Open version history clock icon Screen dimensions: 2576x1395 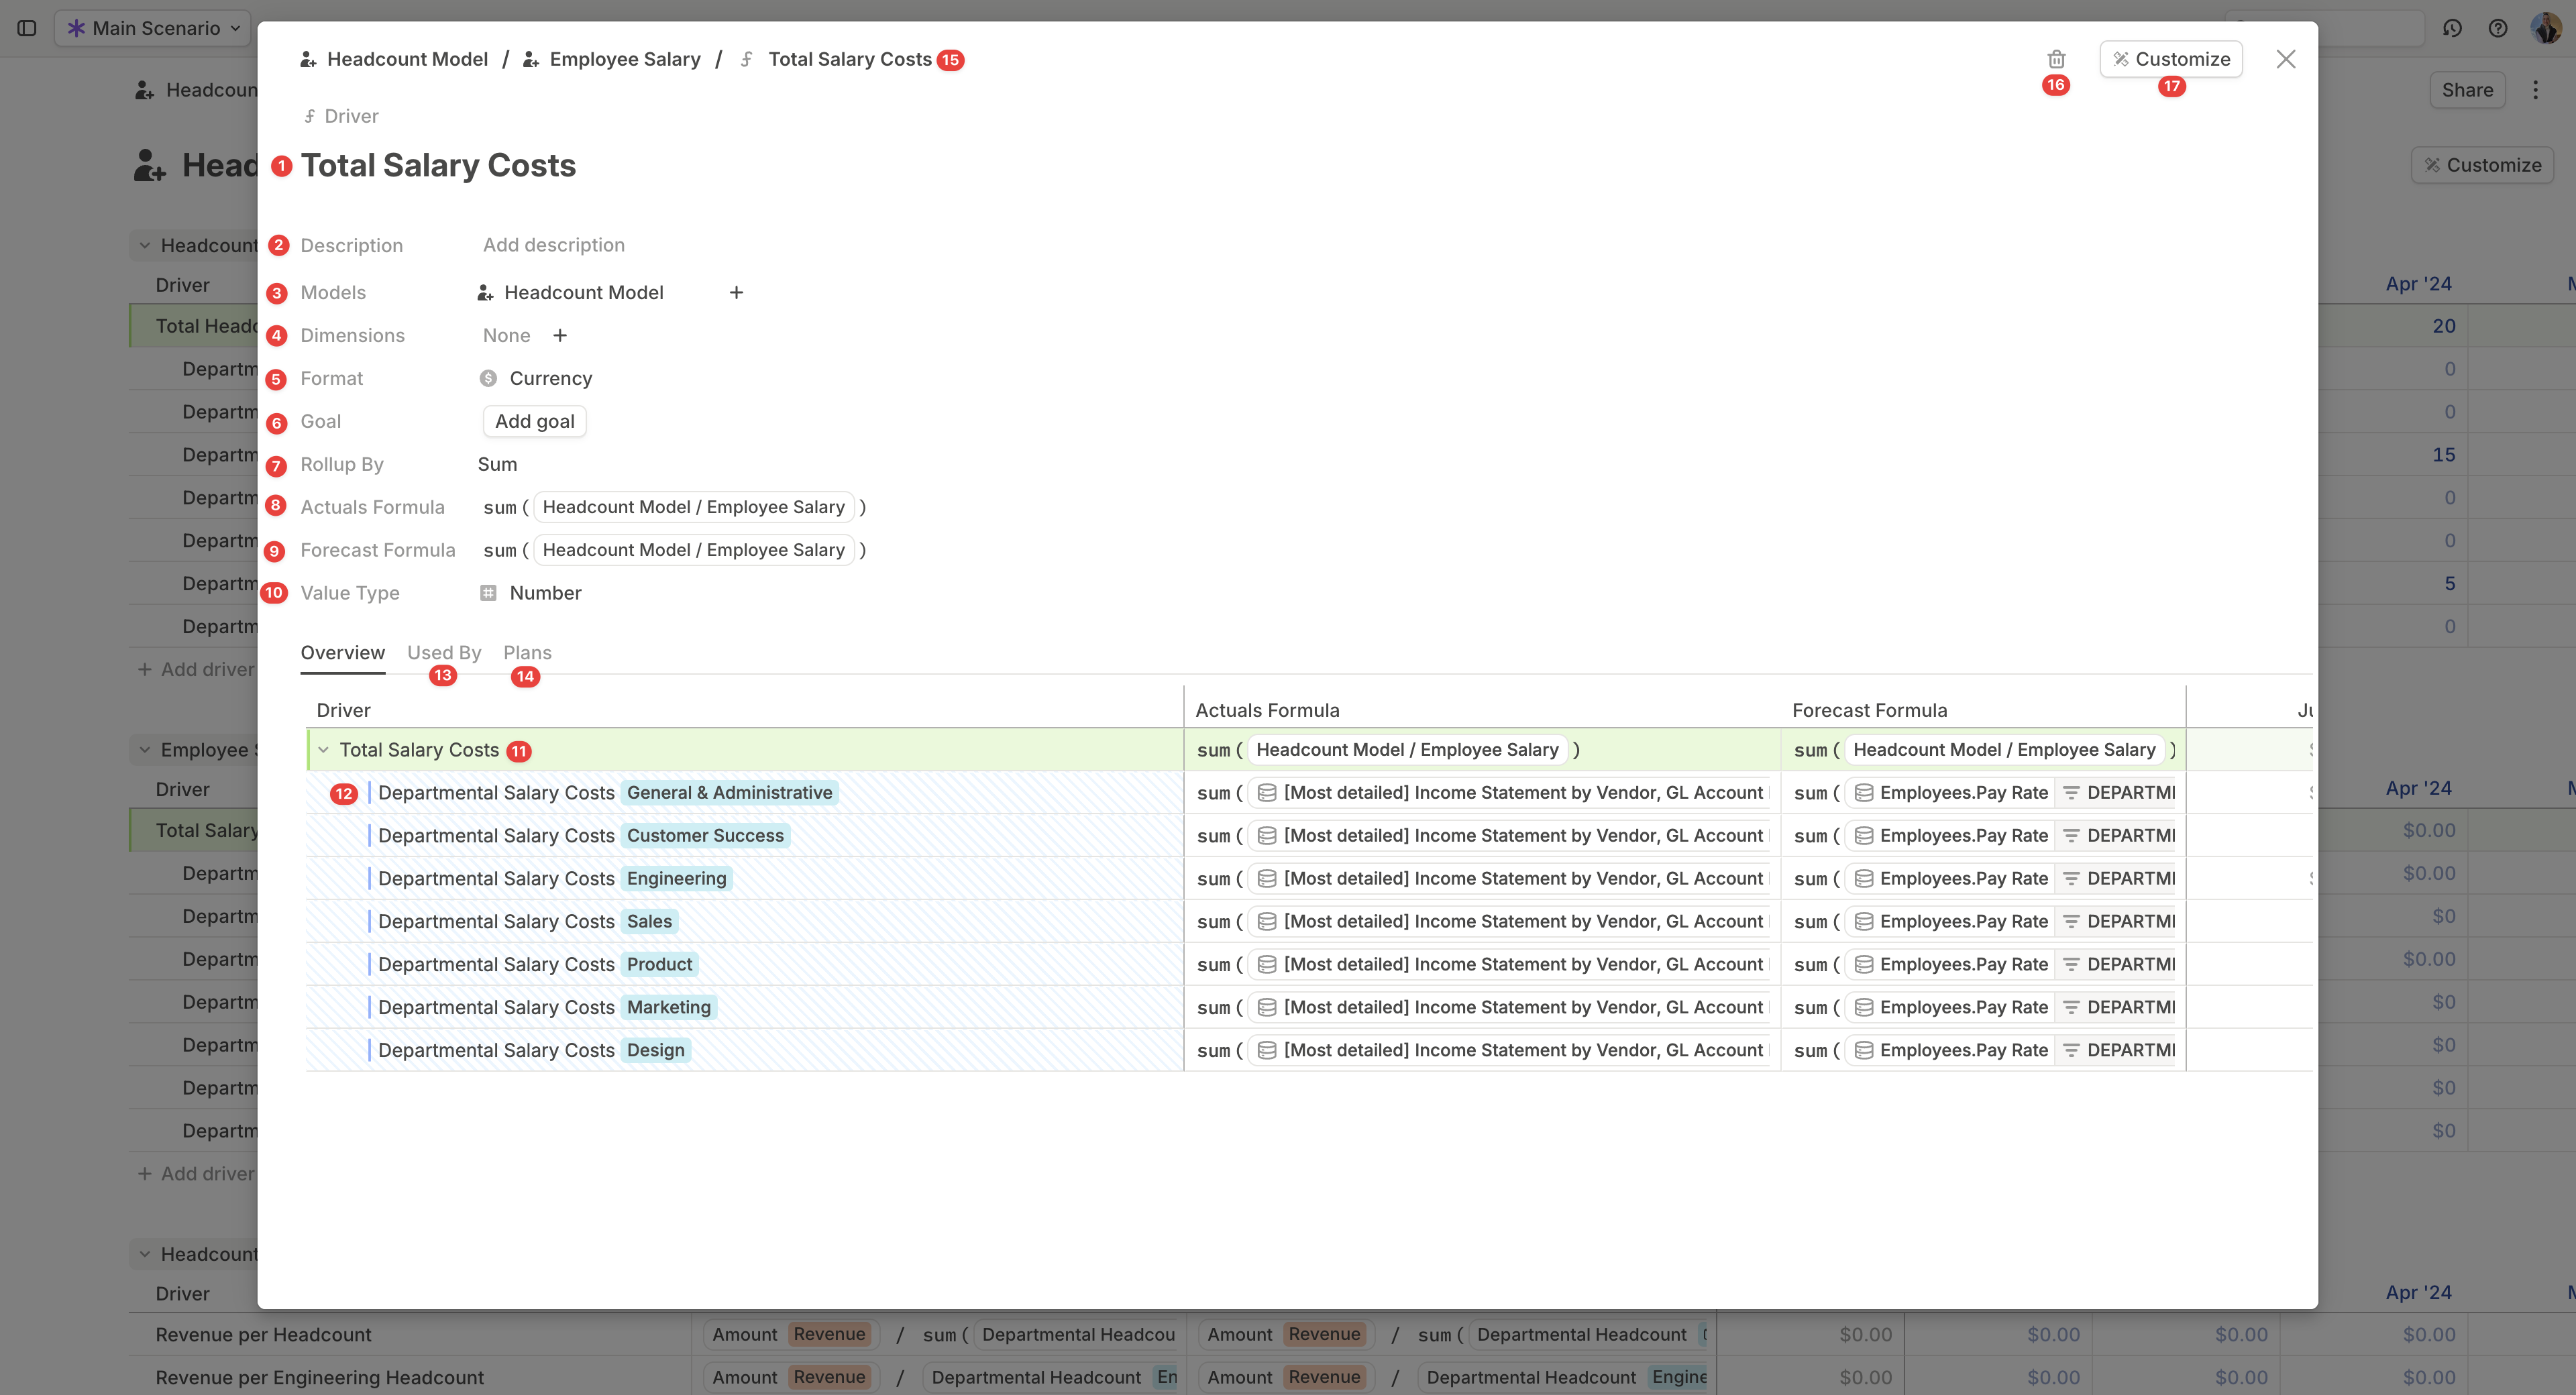pyautogui.click(x=2452, y=28)
